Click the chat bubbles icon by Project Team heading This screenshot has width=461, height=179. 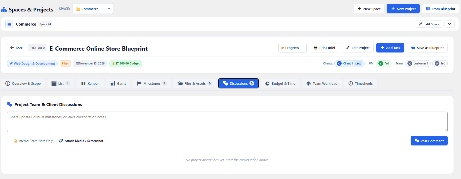(x=10, y=104)
